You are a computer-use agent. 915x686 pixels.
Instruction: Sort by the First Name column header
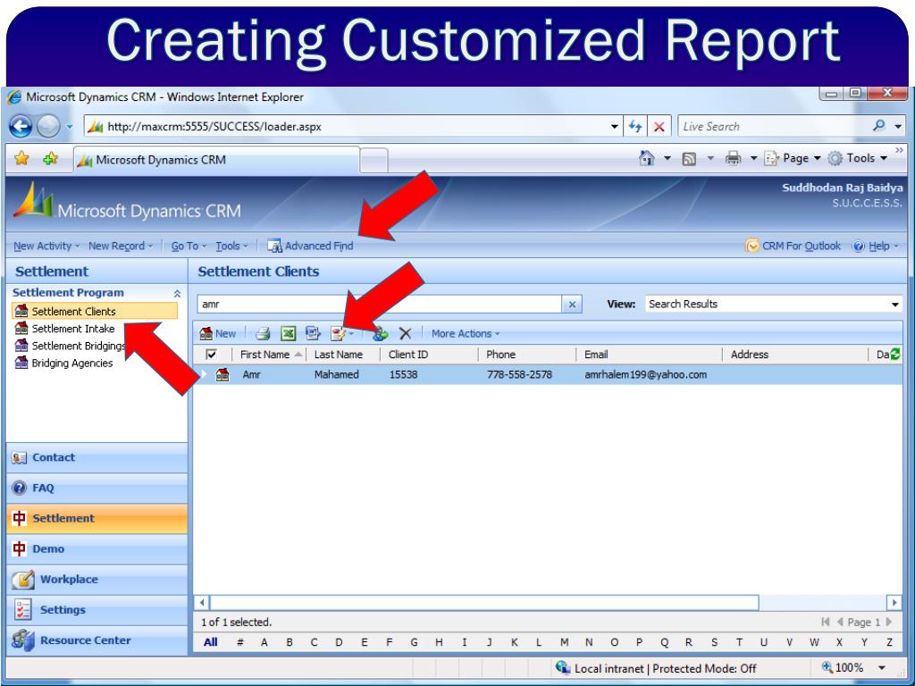[x=268, y=354]
